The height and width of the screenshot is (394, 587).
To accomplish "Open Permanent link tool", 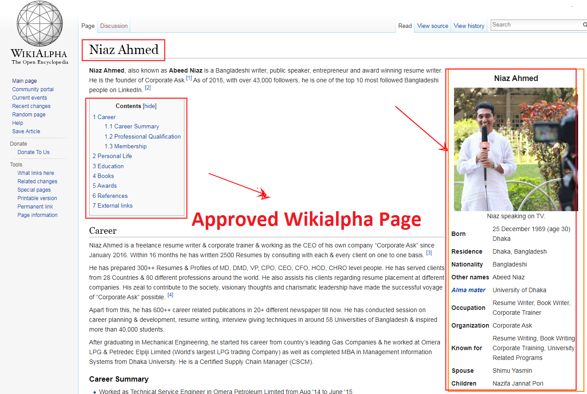I will pyautogui.click(x=35, y=207).
